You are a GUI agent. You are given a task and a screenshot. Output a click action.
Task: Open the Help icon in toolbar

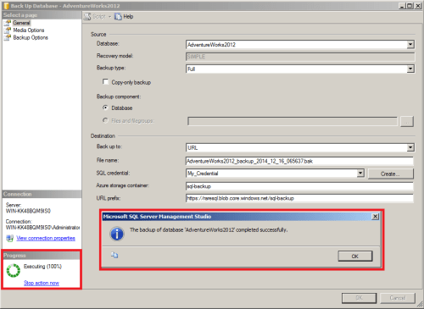coord(118,17)
